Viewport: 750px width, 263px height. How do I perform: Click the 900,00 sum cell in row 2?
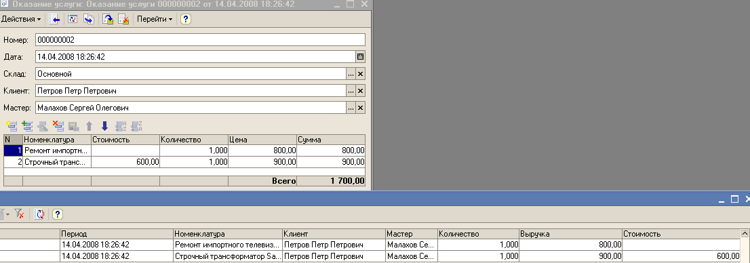(x=330, y=162)
